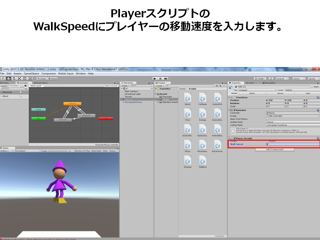Click the Damage C# script icon

203,113
